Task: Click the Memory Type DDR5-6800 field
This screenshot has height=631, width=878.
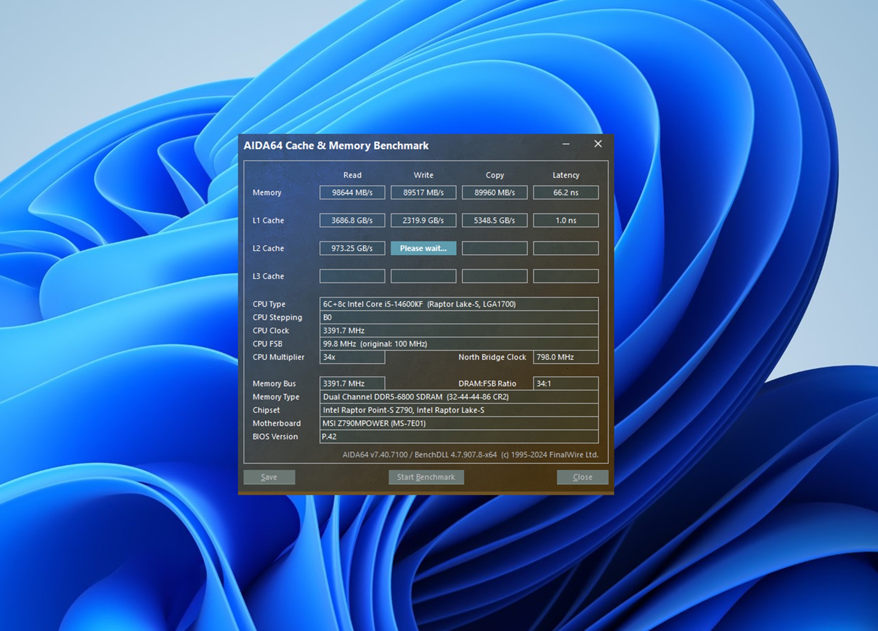Action: tap(459, 397)
